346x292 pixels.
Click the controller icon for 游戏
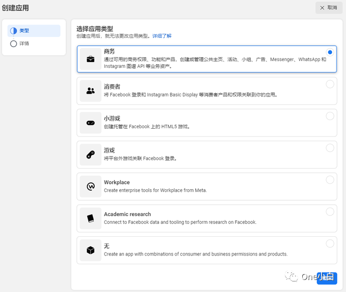pyautogui.click(x=90, y=155)
